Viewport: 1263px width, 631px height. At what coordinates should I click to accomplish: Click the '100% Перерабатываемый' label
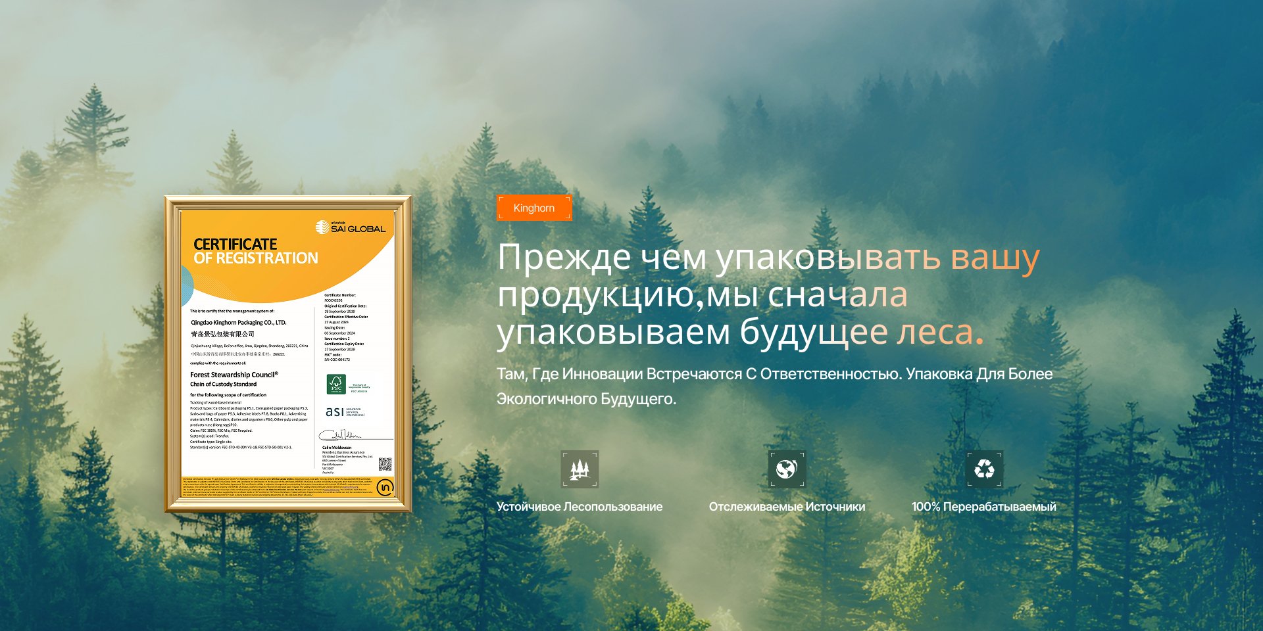[x=983, y=507]
